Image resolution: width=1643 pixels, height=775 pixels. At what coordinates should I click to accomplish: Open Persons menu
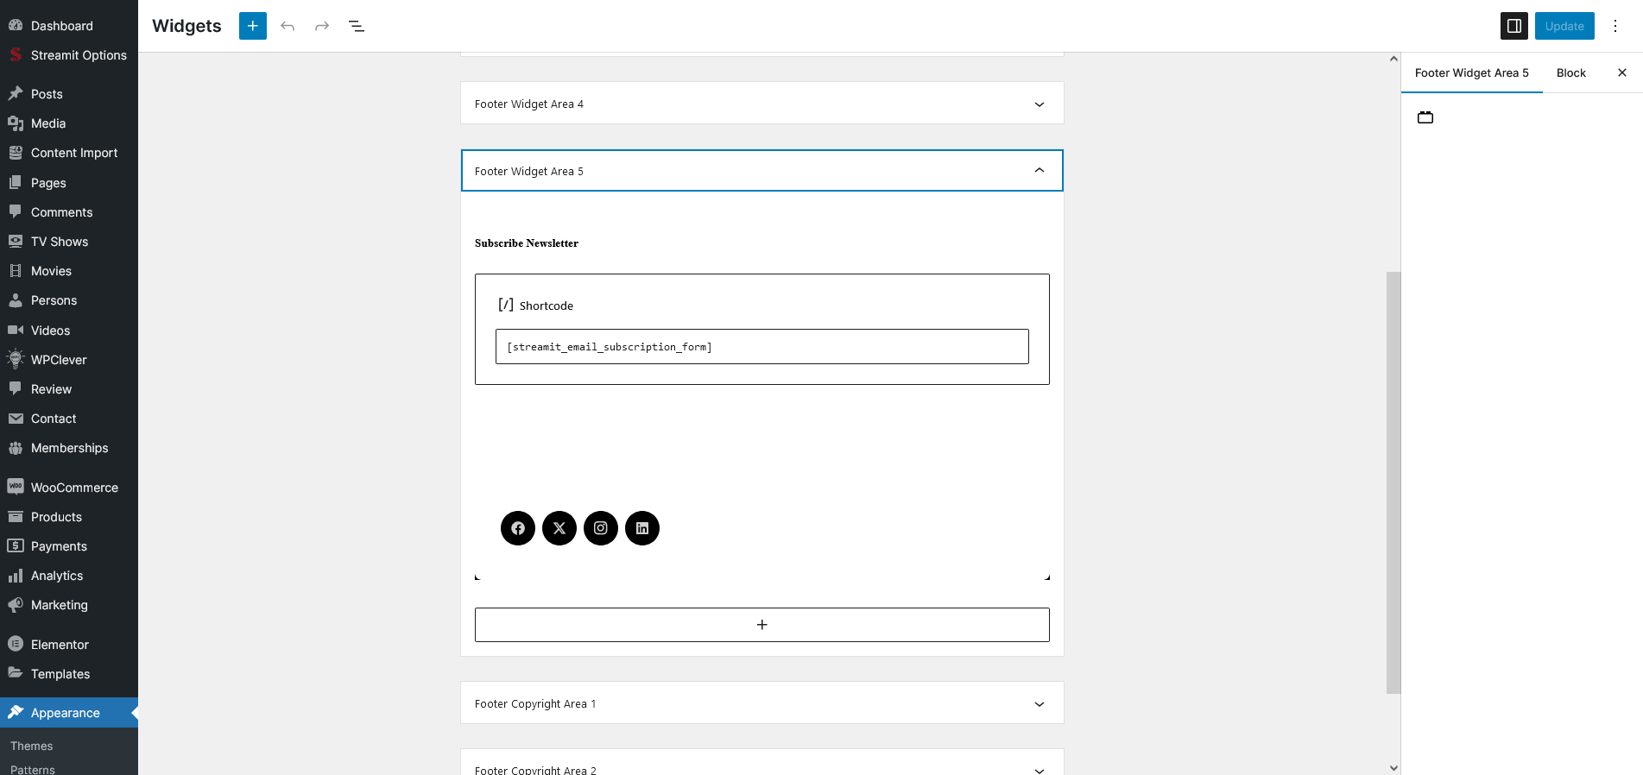(69, 300)
